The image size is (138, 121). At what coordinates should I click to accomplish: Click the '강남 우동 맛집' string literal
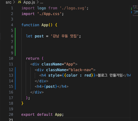65,36
